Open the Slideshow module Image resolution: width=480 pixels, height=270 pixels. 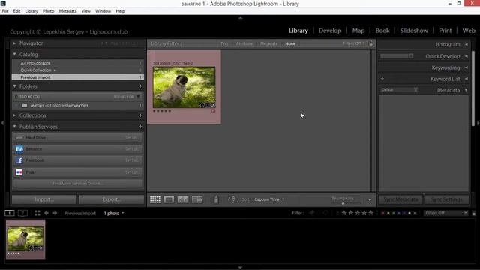point(414,31)
